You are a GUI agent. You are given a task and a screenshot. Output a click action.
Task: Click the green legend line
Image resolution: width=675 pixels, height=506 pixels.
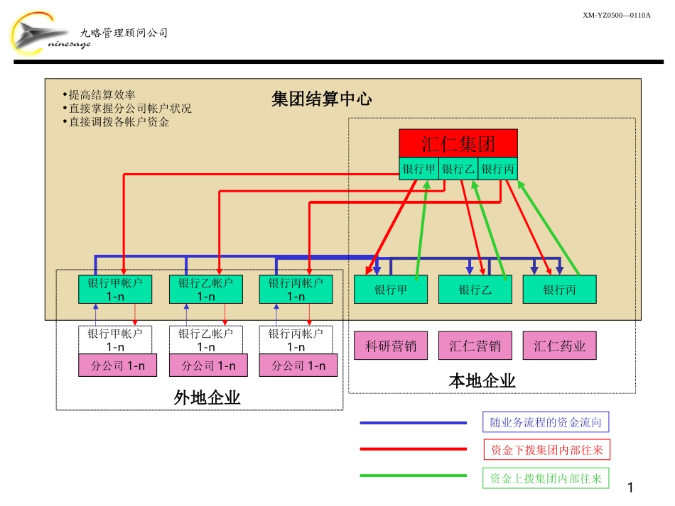pyautogui.click(x=414, y=475)
